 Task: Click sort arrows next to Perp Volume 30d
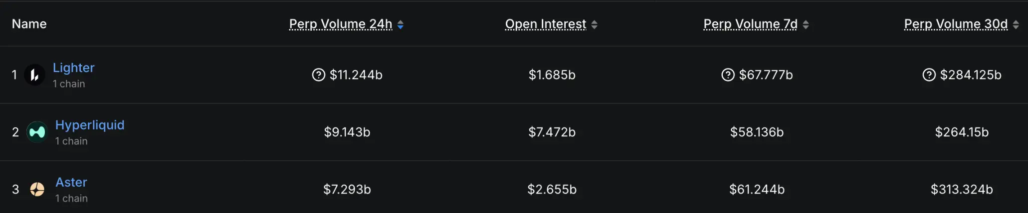[x=1016, y=24]
